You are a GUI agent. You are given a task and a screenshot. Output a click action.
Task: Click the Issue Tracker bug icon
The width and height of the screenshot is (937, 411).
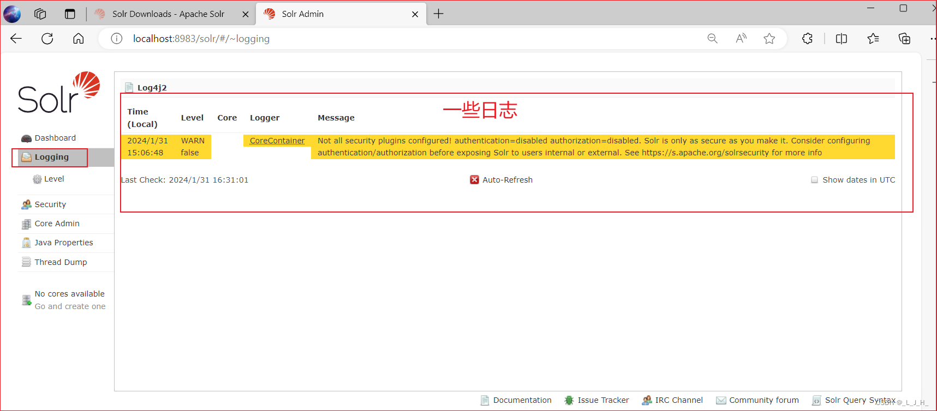point(569,401)
